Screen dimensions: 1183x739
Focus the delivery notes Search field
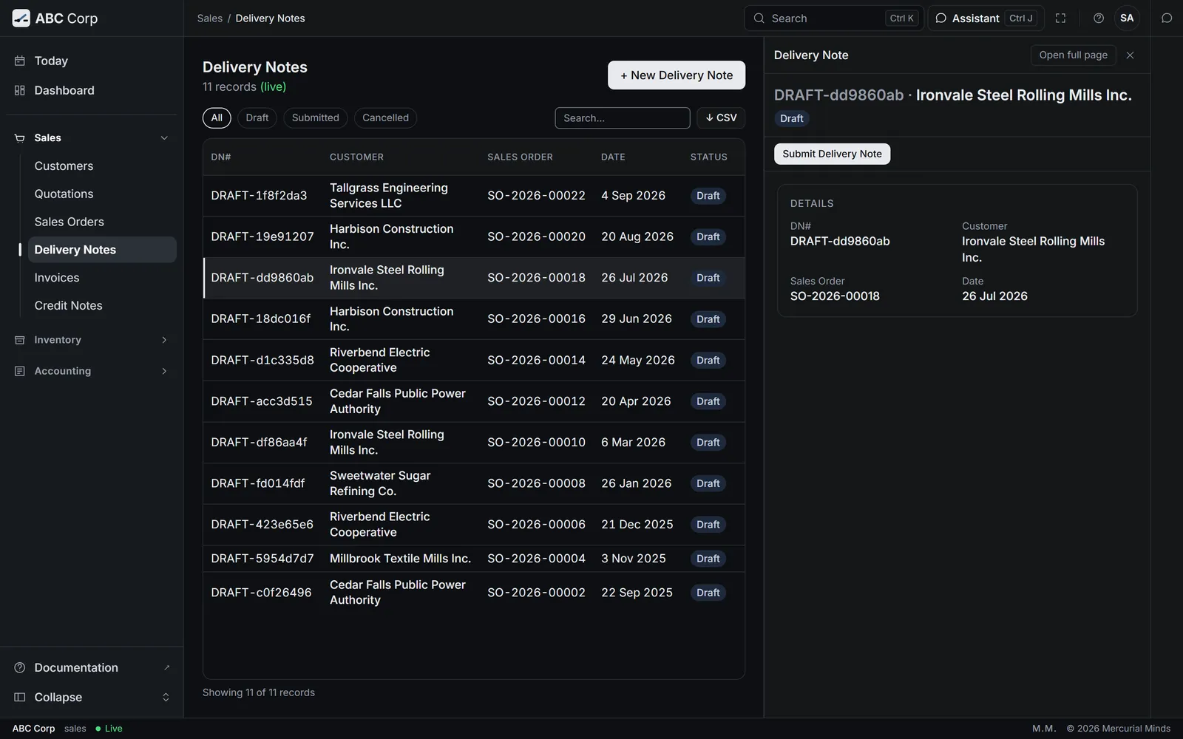623,118
